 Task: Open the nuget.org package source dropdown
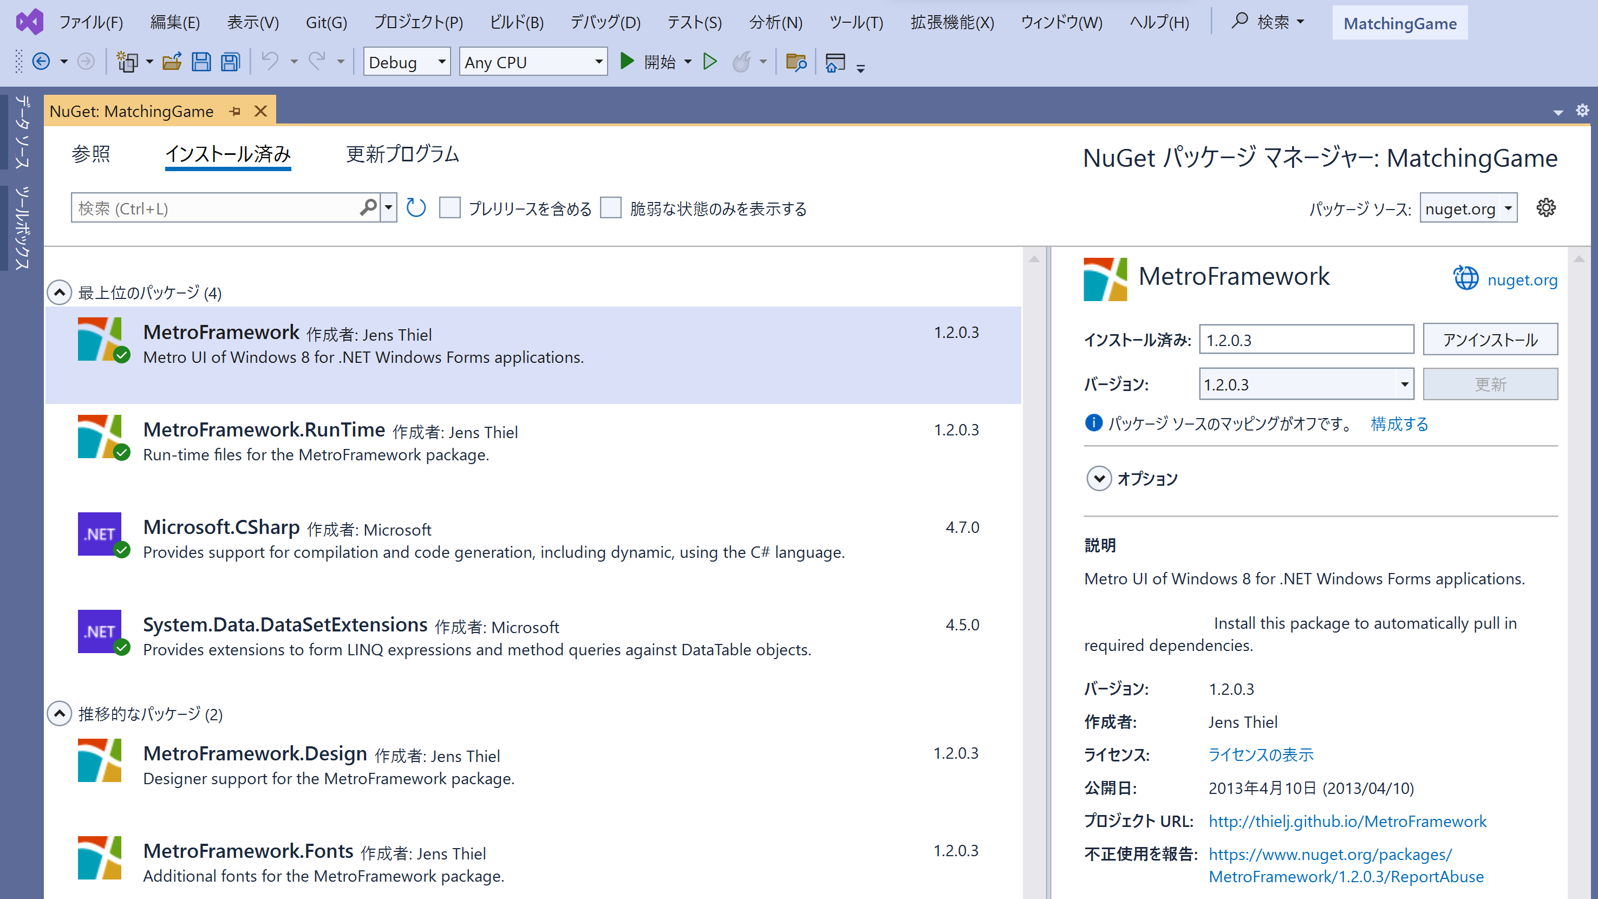click(x=1469, y=209)
